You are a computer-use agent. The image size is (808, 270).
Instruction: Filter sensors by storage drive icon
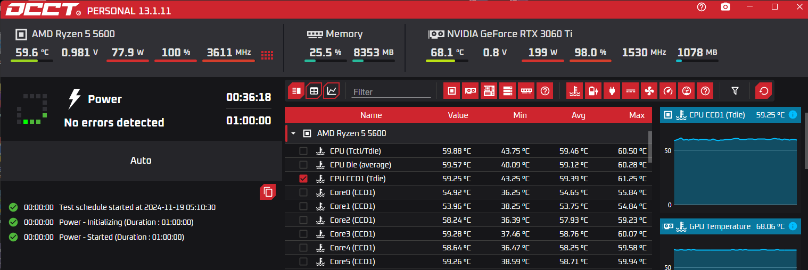click(507, 91)
